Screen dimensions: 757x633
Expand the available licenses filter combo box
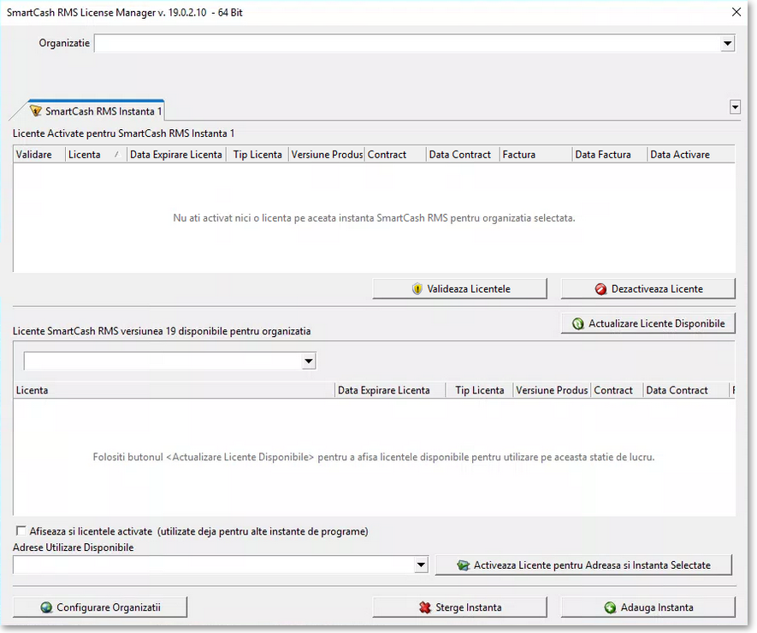(309, 361)
